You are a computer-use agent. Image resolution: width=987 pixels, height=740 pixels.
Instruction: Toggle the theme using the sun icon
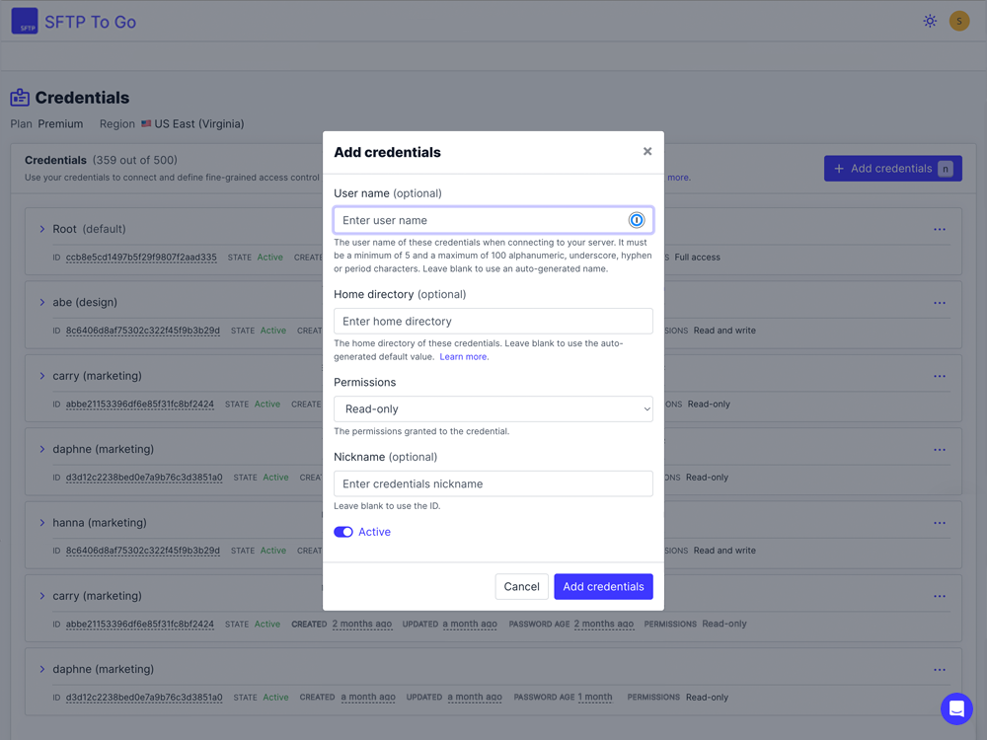click(x=929, y=20)
